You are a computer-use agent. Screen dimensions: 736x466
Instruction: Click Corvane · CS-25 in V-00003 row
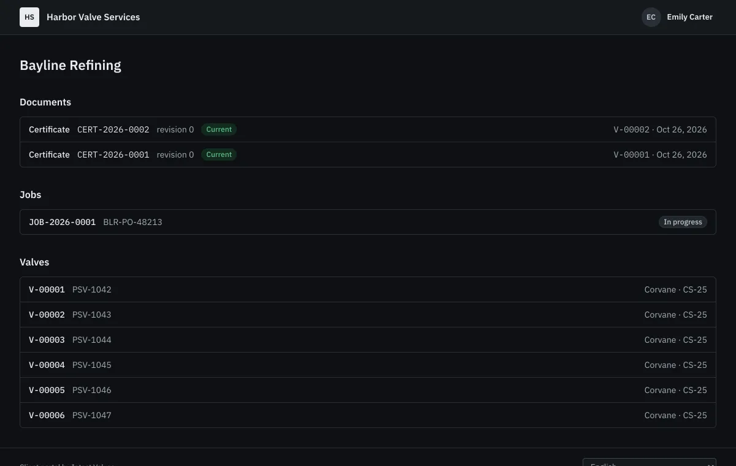point(675,340)
